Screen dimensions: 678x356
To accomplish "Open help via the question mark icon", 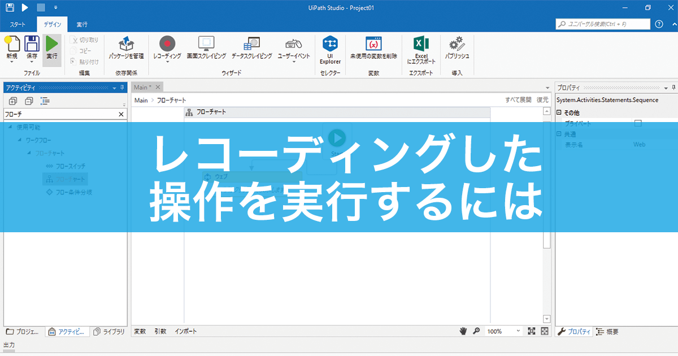I will 659,24.
